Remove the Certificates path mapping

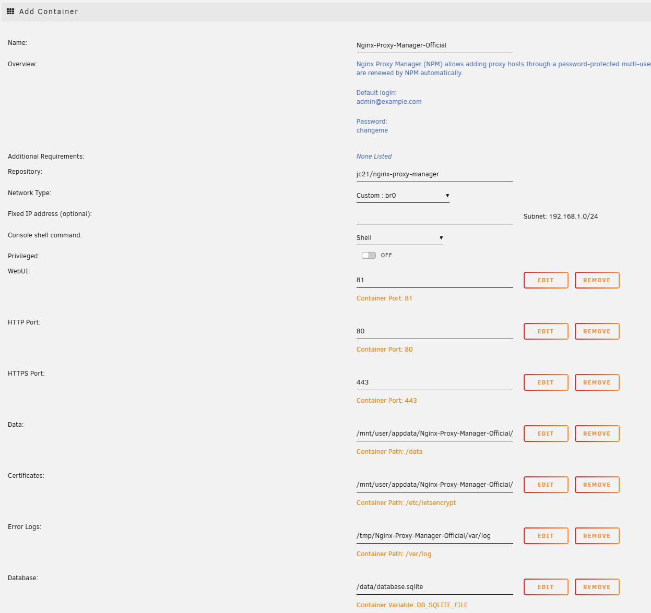pos(597,485)
